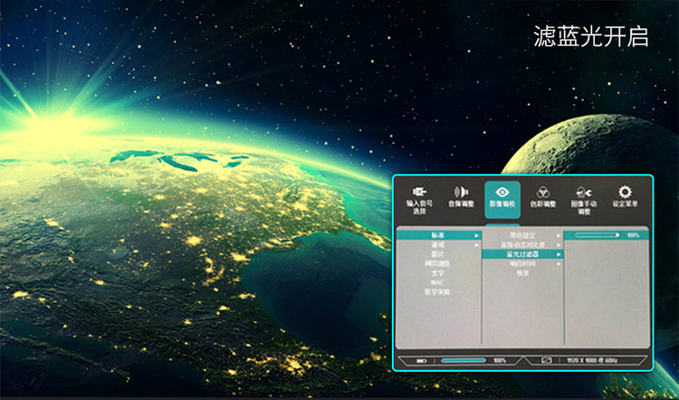679x400 pixels.
Task: Adjust the blue light filter slider bar
Action: (x=598, y=235)
